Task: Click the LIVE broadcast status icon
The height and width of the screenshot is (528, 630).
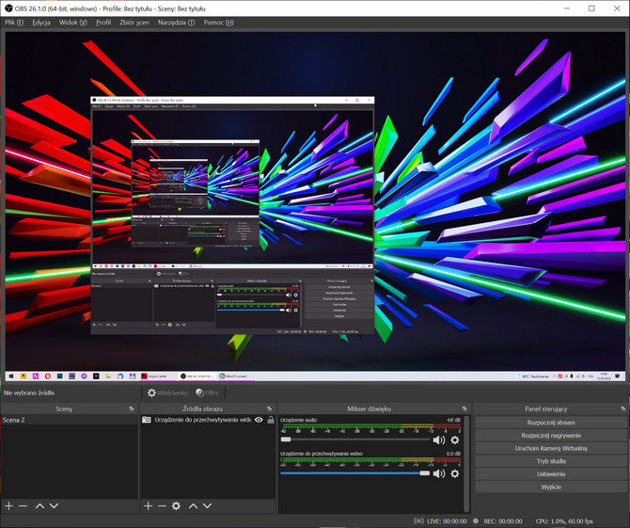Action: [x=418, y=520]
